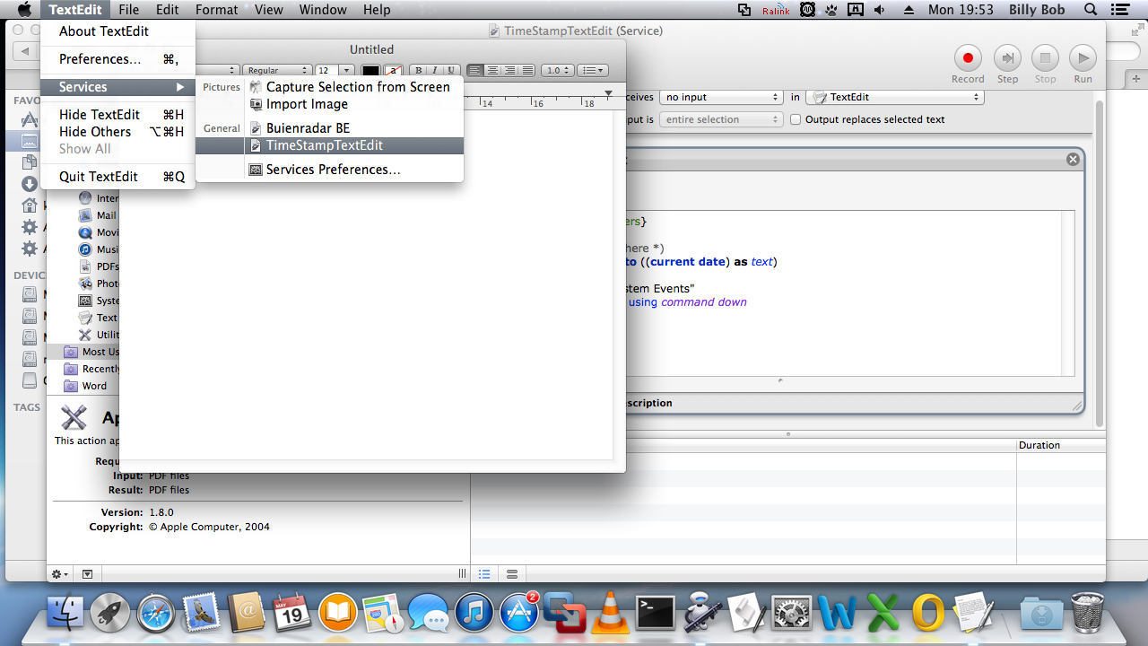Open System Preferences from the Dock
This screenshot has height=646, width=1148.
[792, 615]
